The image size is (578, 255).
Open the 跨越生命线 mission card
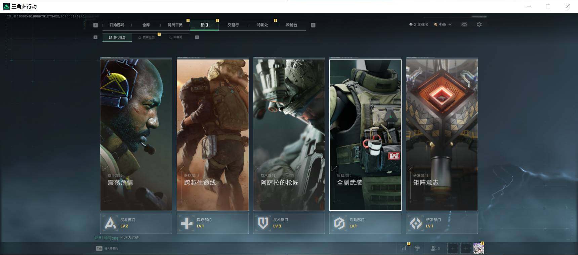coord(213,135)
